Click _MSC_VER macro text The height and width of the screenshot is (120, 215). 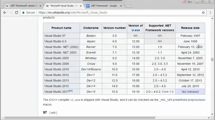click(x=166, y=100)
